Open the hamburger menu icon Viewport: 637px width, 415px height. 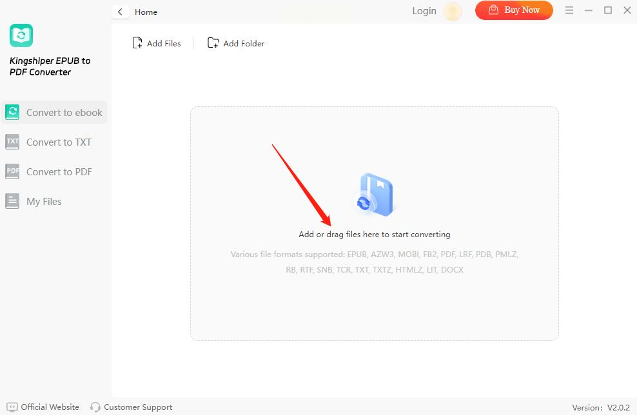tap(569, 10)
